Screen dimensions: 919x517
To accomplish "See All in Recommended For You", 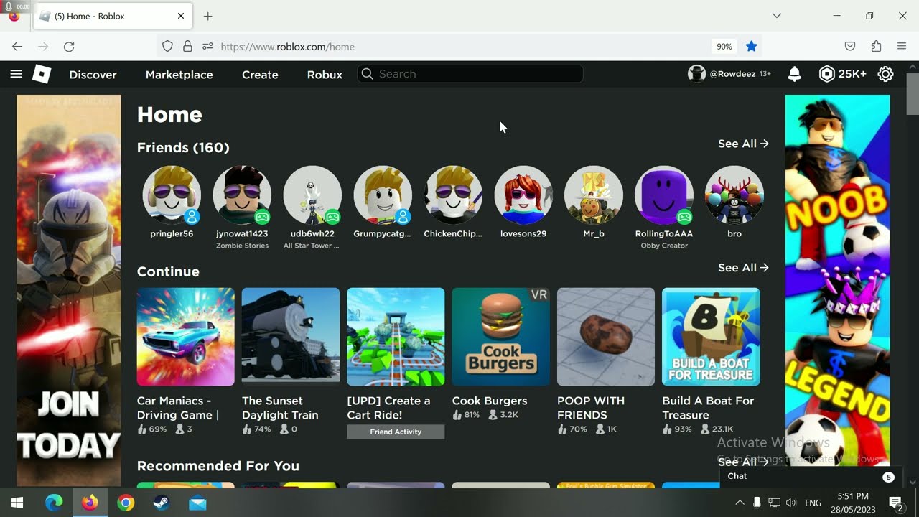I will pyautogui.click(x=743, y=462).
